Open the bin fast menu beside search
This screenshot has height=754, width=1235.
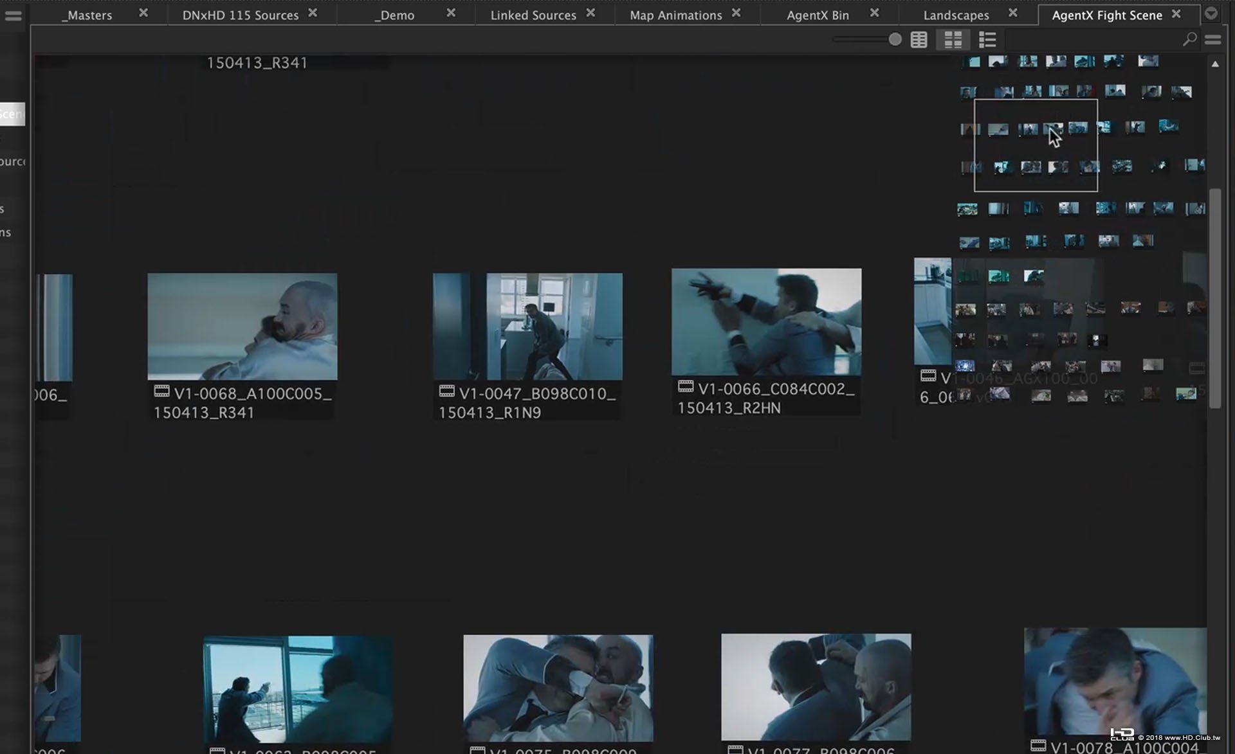pos(1213,40)
